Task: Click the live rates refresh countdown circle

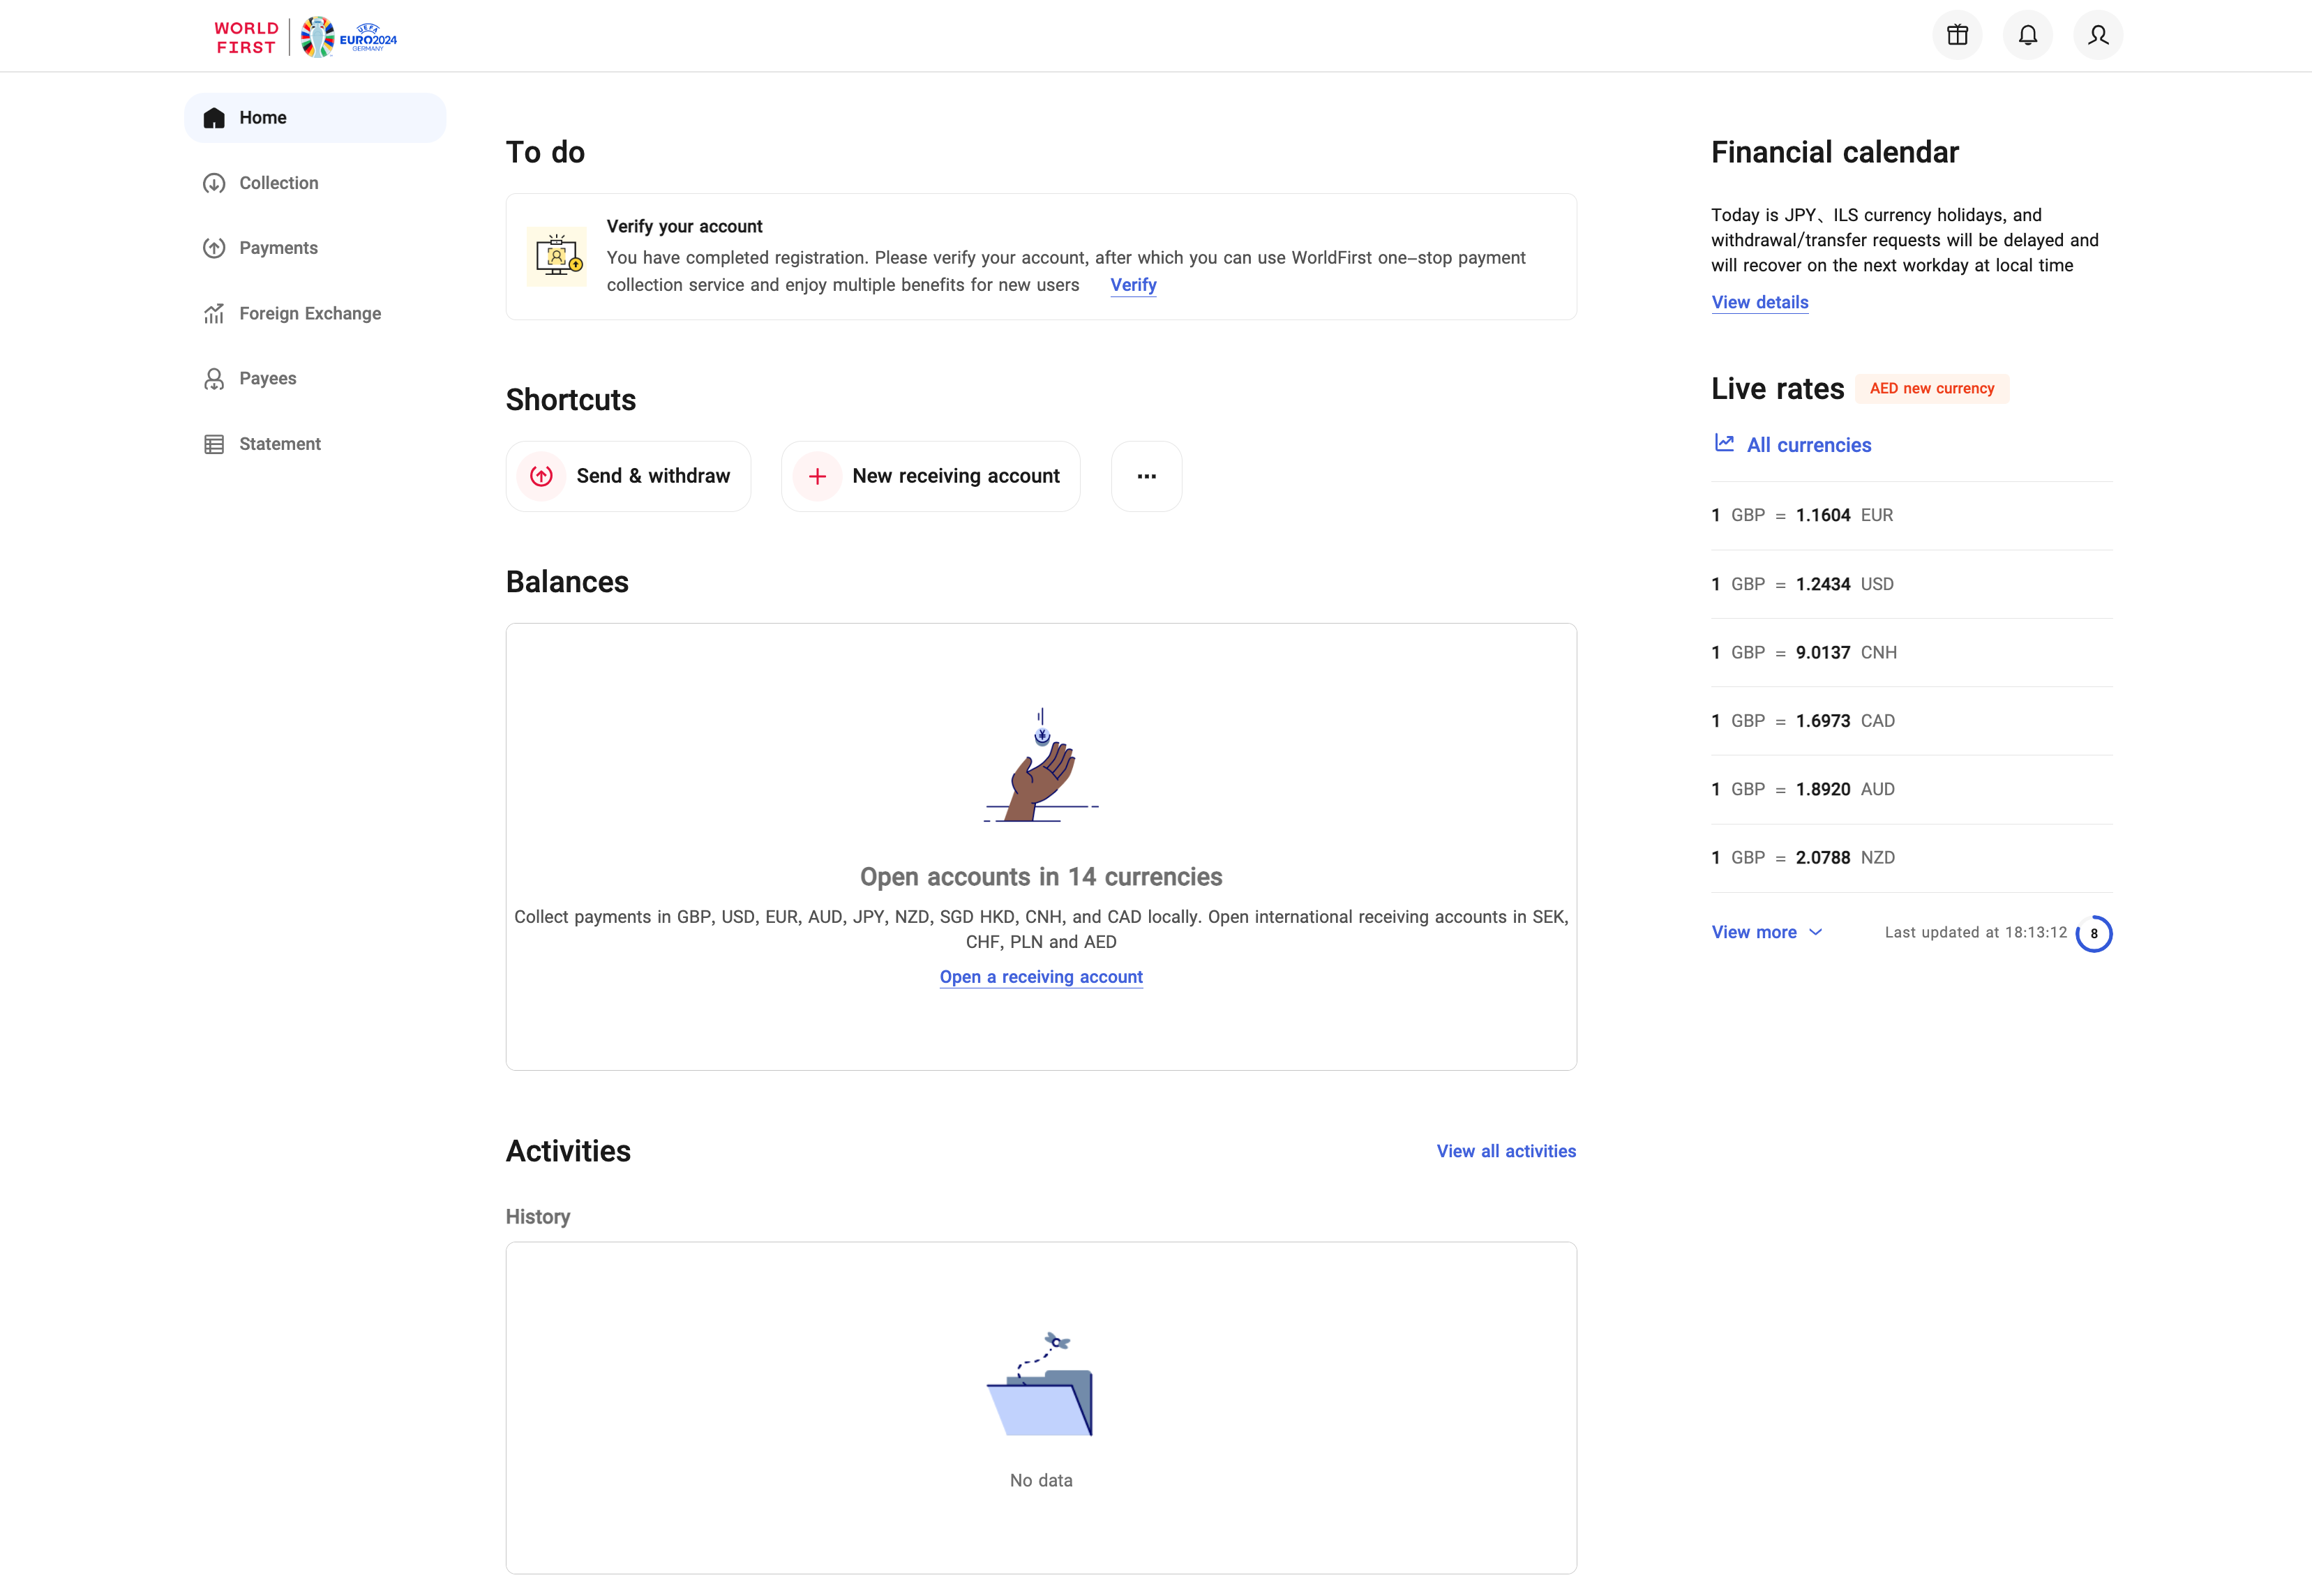Action: (x=2093, y=934)
